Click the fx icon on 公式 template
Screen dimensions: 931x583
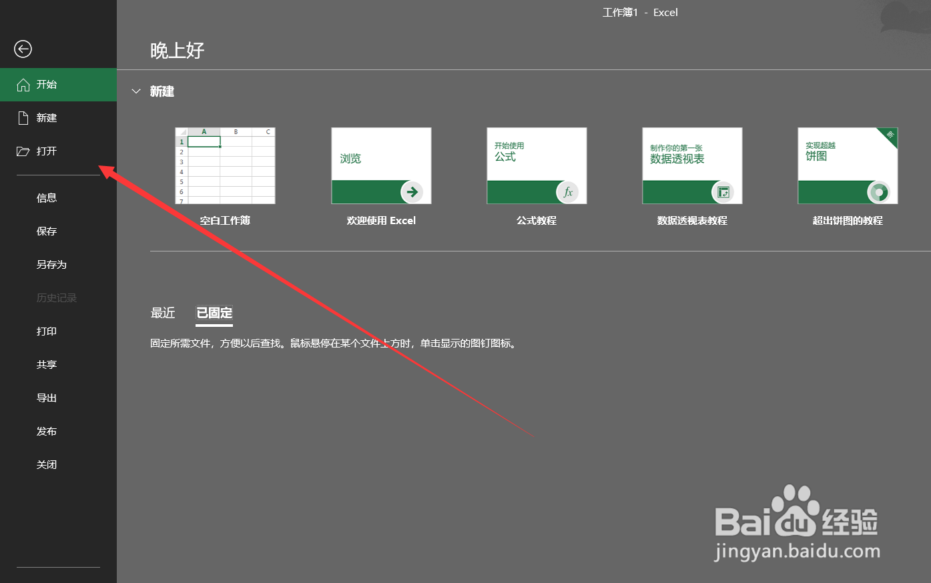tap(568, 192)
